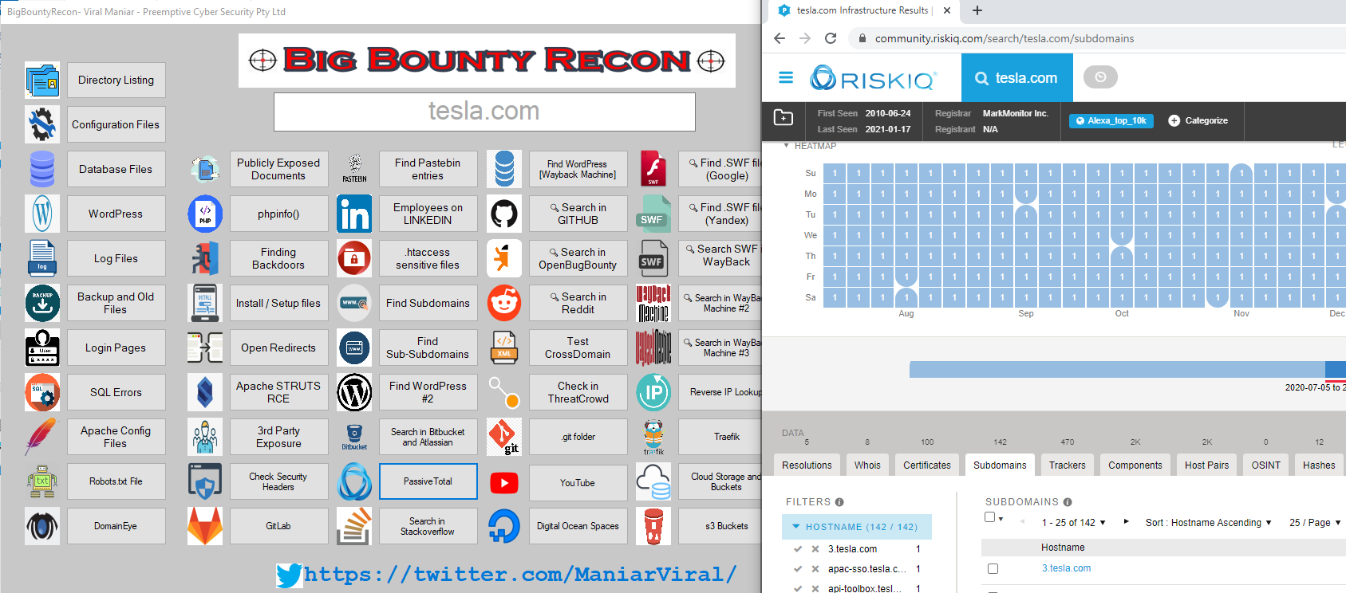Tick the checkbox for 3.tesla.com row

[993, 568]
